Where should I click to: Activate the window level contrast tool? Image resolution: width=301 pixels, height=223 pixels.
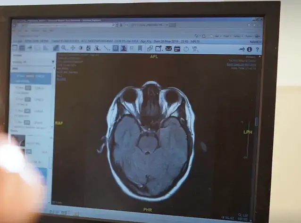click(80, 48)
